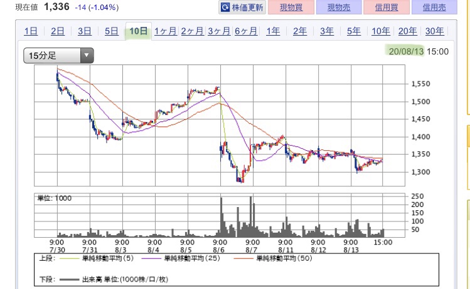Click the 8/13 date axis label
The height and width of the screenshot is (289, 470).
(x=351, y=250)
